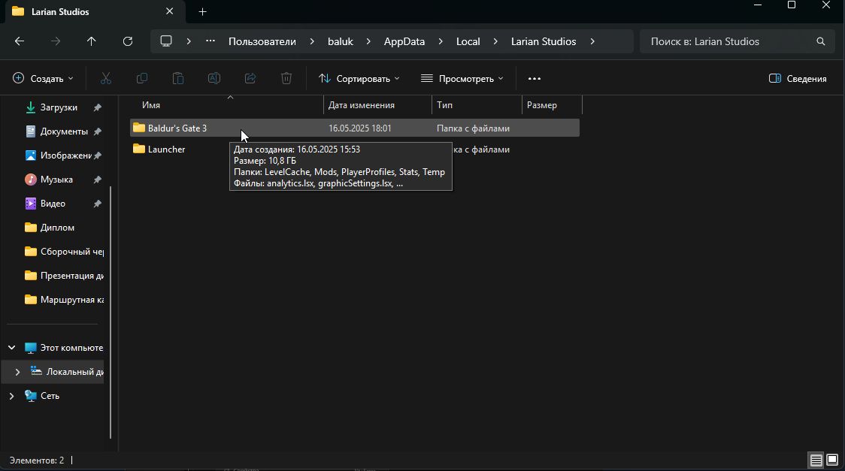Unpin Музыка using its pin icon
Viewport: 845px width, 471px height.
(97, 180)
